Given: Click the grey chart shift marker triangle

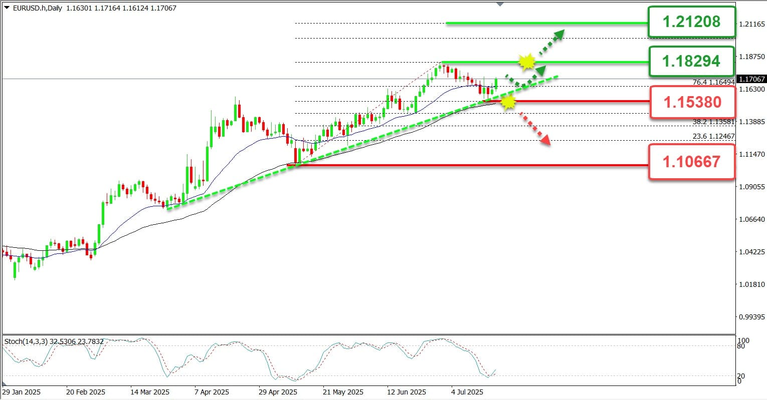Looking at the screenshot, I should (x=499, y=5).
